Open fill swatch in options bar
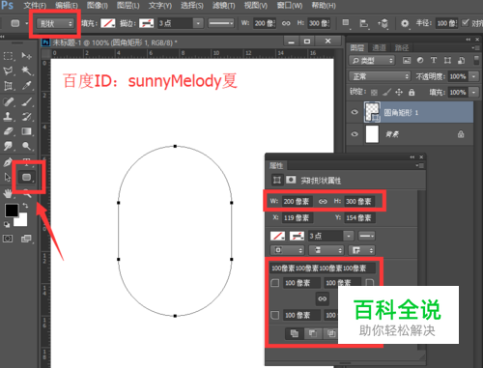This screenshot has width=483, height=368. [108, 23]
